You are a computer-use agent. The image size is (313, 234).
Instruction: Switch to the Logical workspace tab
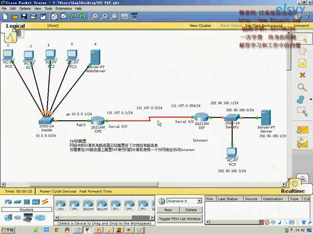click(x=15, y=26)
